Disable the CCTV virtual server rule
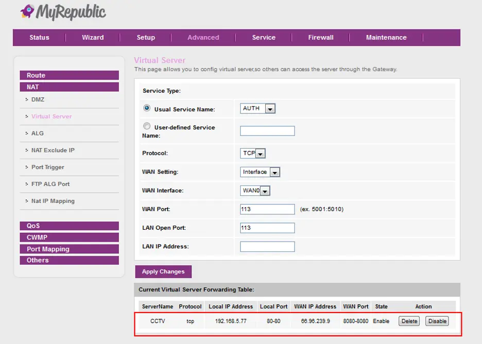The image size is (482, 344). 437,321
